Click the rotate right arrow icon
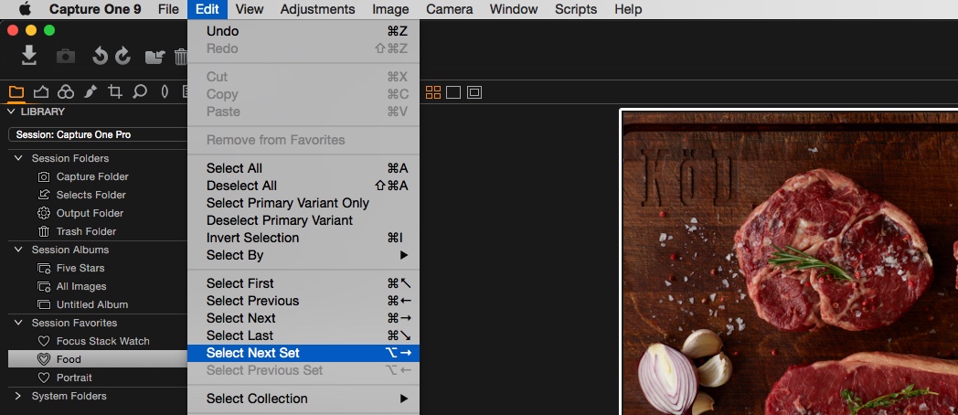 point(122,57)
